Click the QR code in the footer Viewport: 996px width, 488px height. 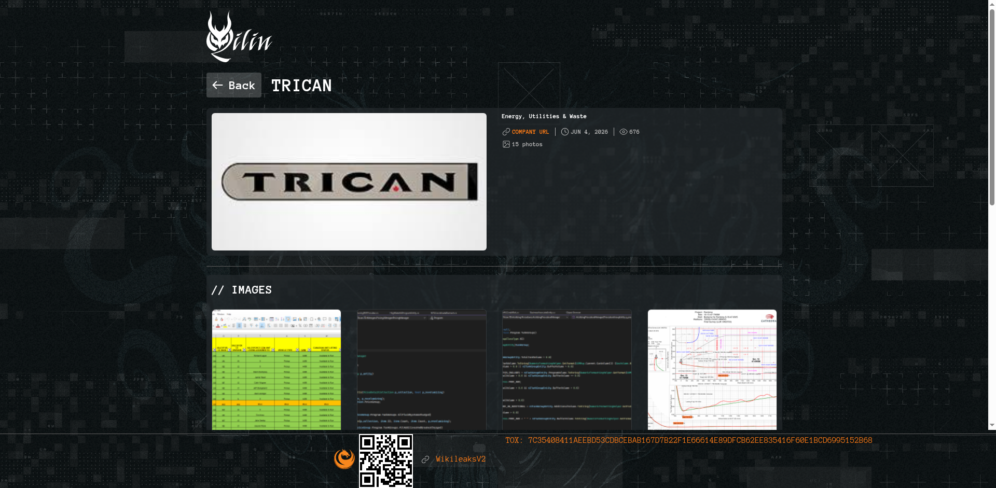386,461
